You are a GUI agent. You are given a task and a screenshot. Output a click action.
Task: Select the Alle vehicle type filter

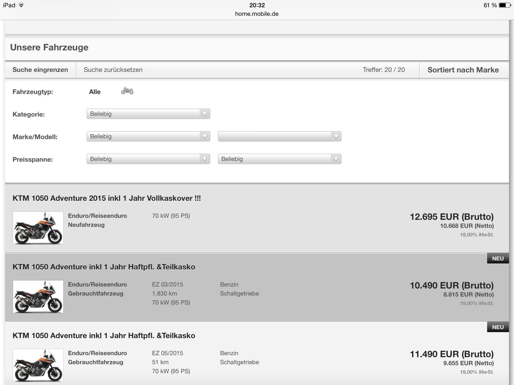94,92
